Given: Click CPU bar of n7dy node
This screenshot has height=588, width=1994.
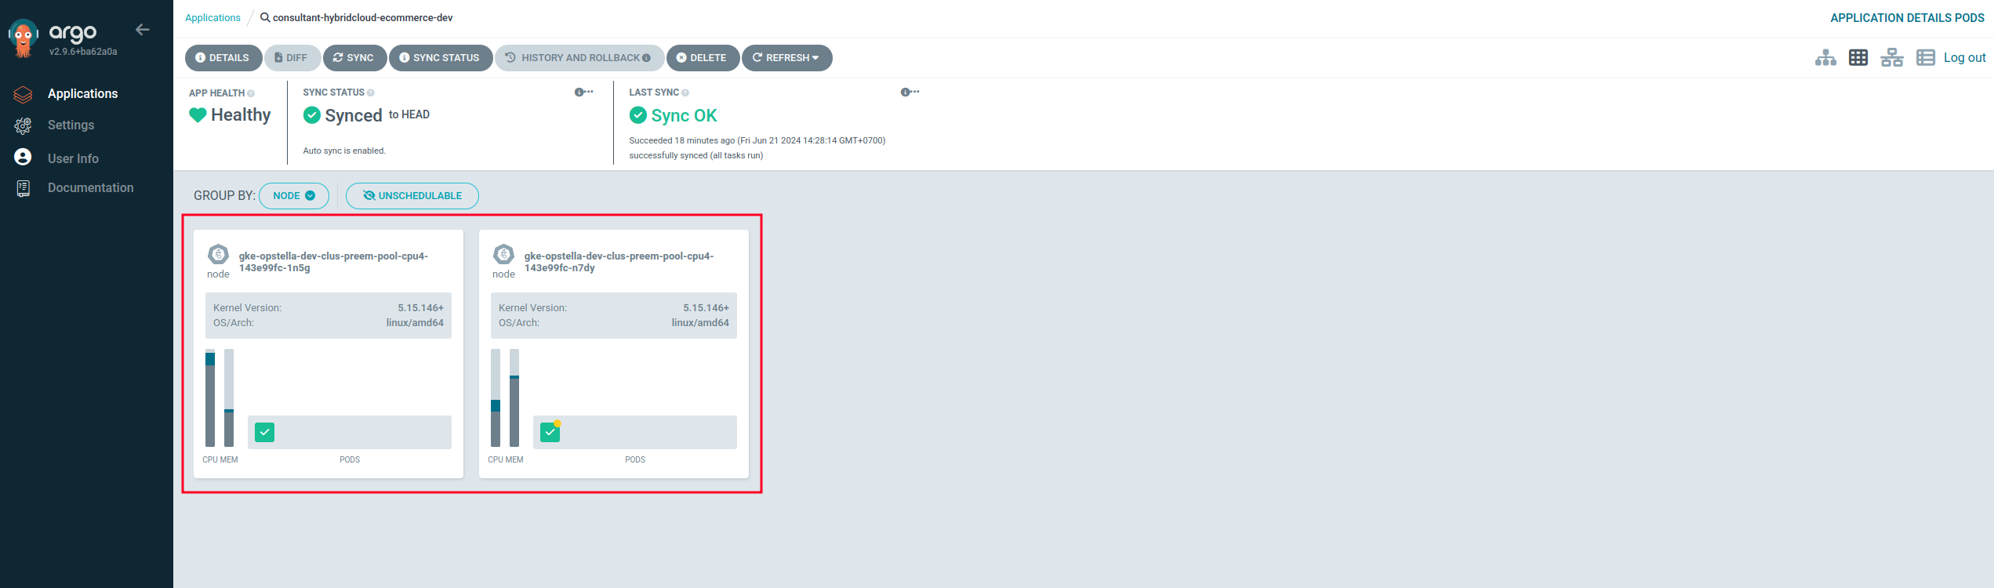Looking at the screenshot, I should (x=496, y=397).
